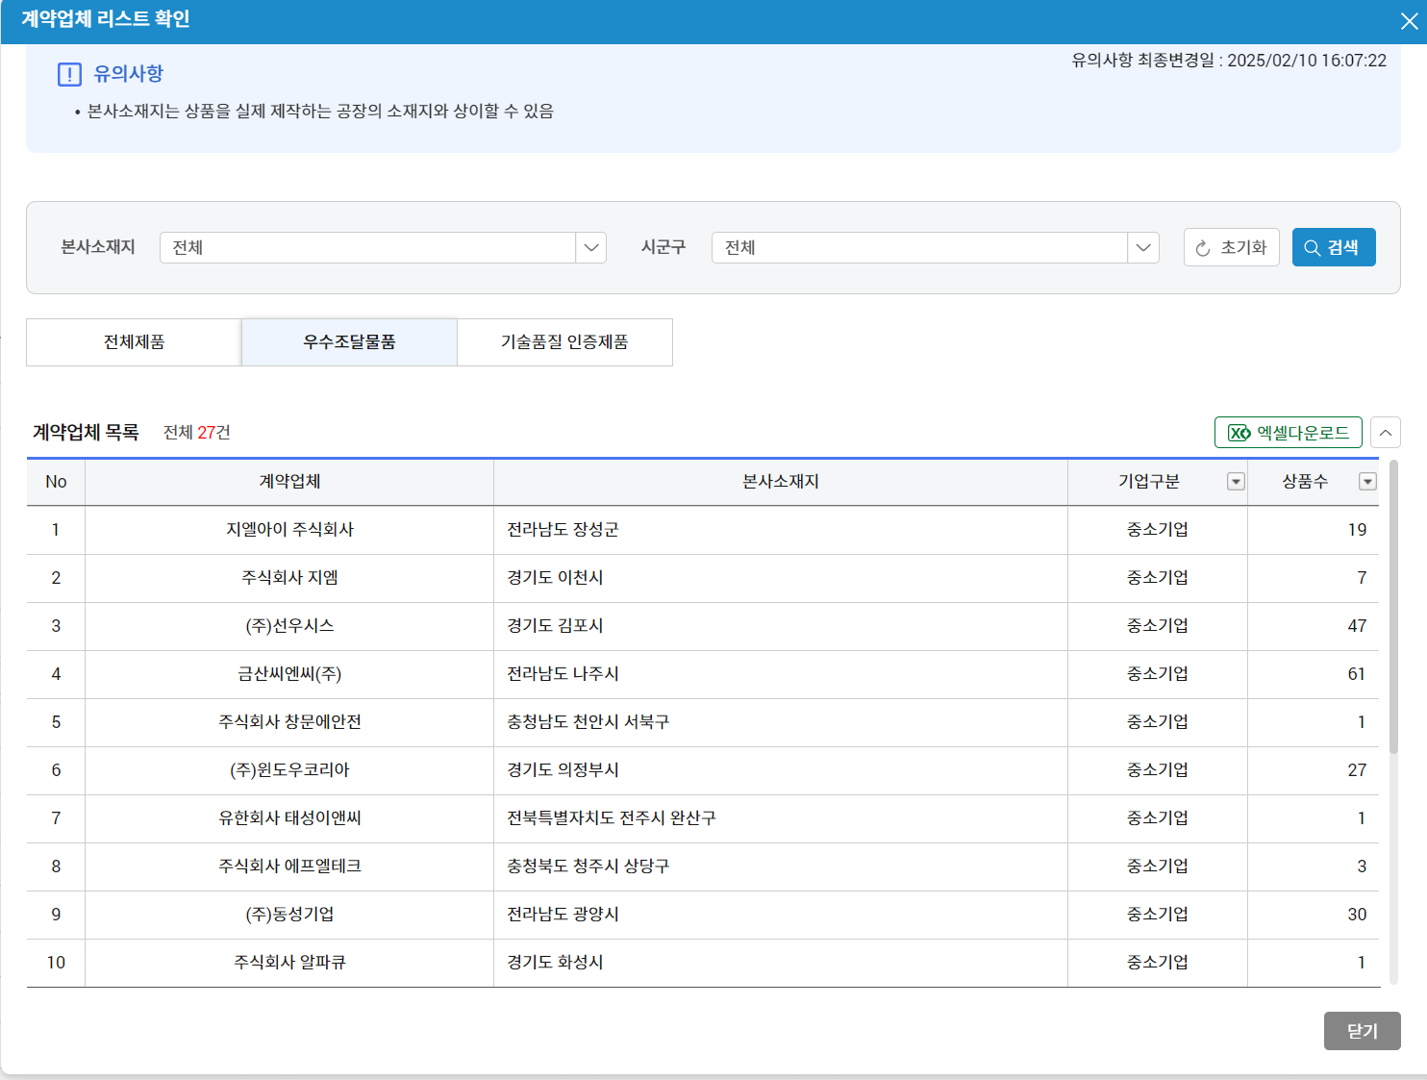Click the 중소기업 cell for 주식회사 알파큐
This screenshot has width=1427, height=1080.
(1158, 963)
